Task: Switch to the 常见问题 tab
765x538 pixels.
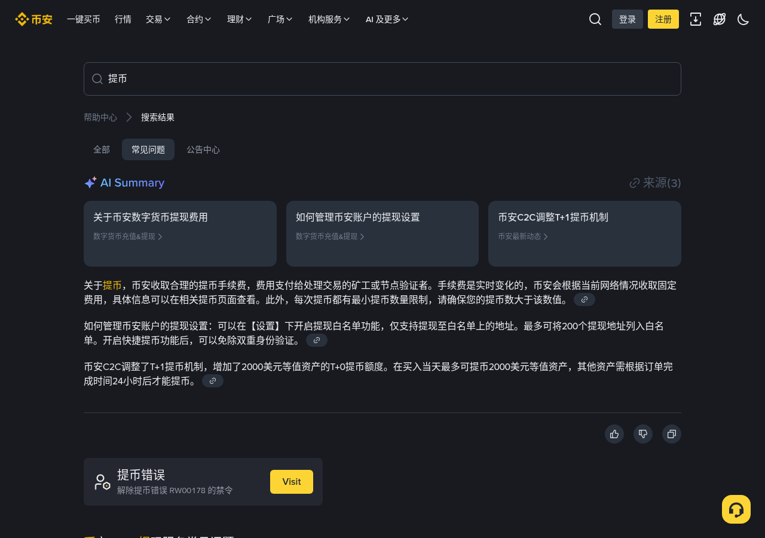Action: [148, 149]
